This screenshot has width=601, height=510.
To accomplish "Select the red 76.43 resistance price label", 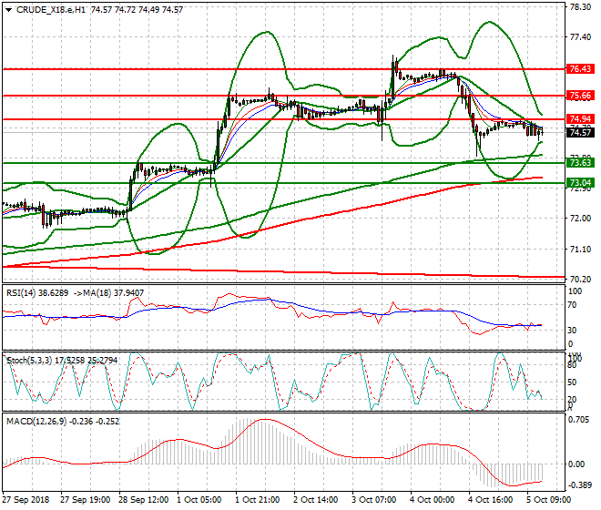I will pos(581,69).
